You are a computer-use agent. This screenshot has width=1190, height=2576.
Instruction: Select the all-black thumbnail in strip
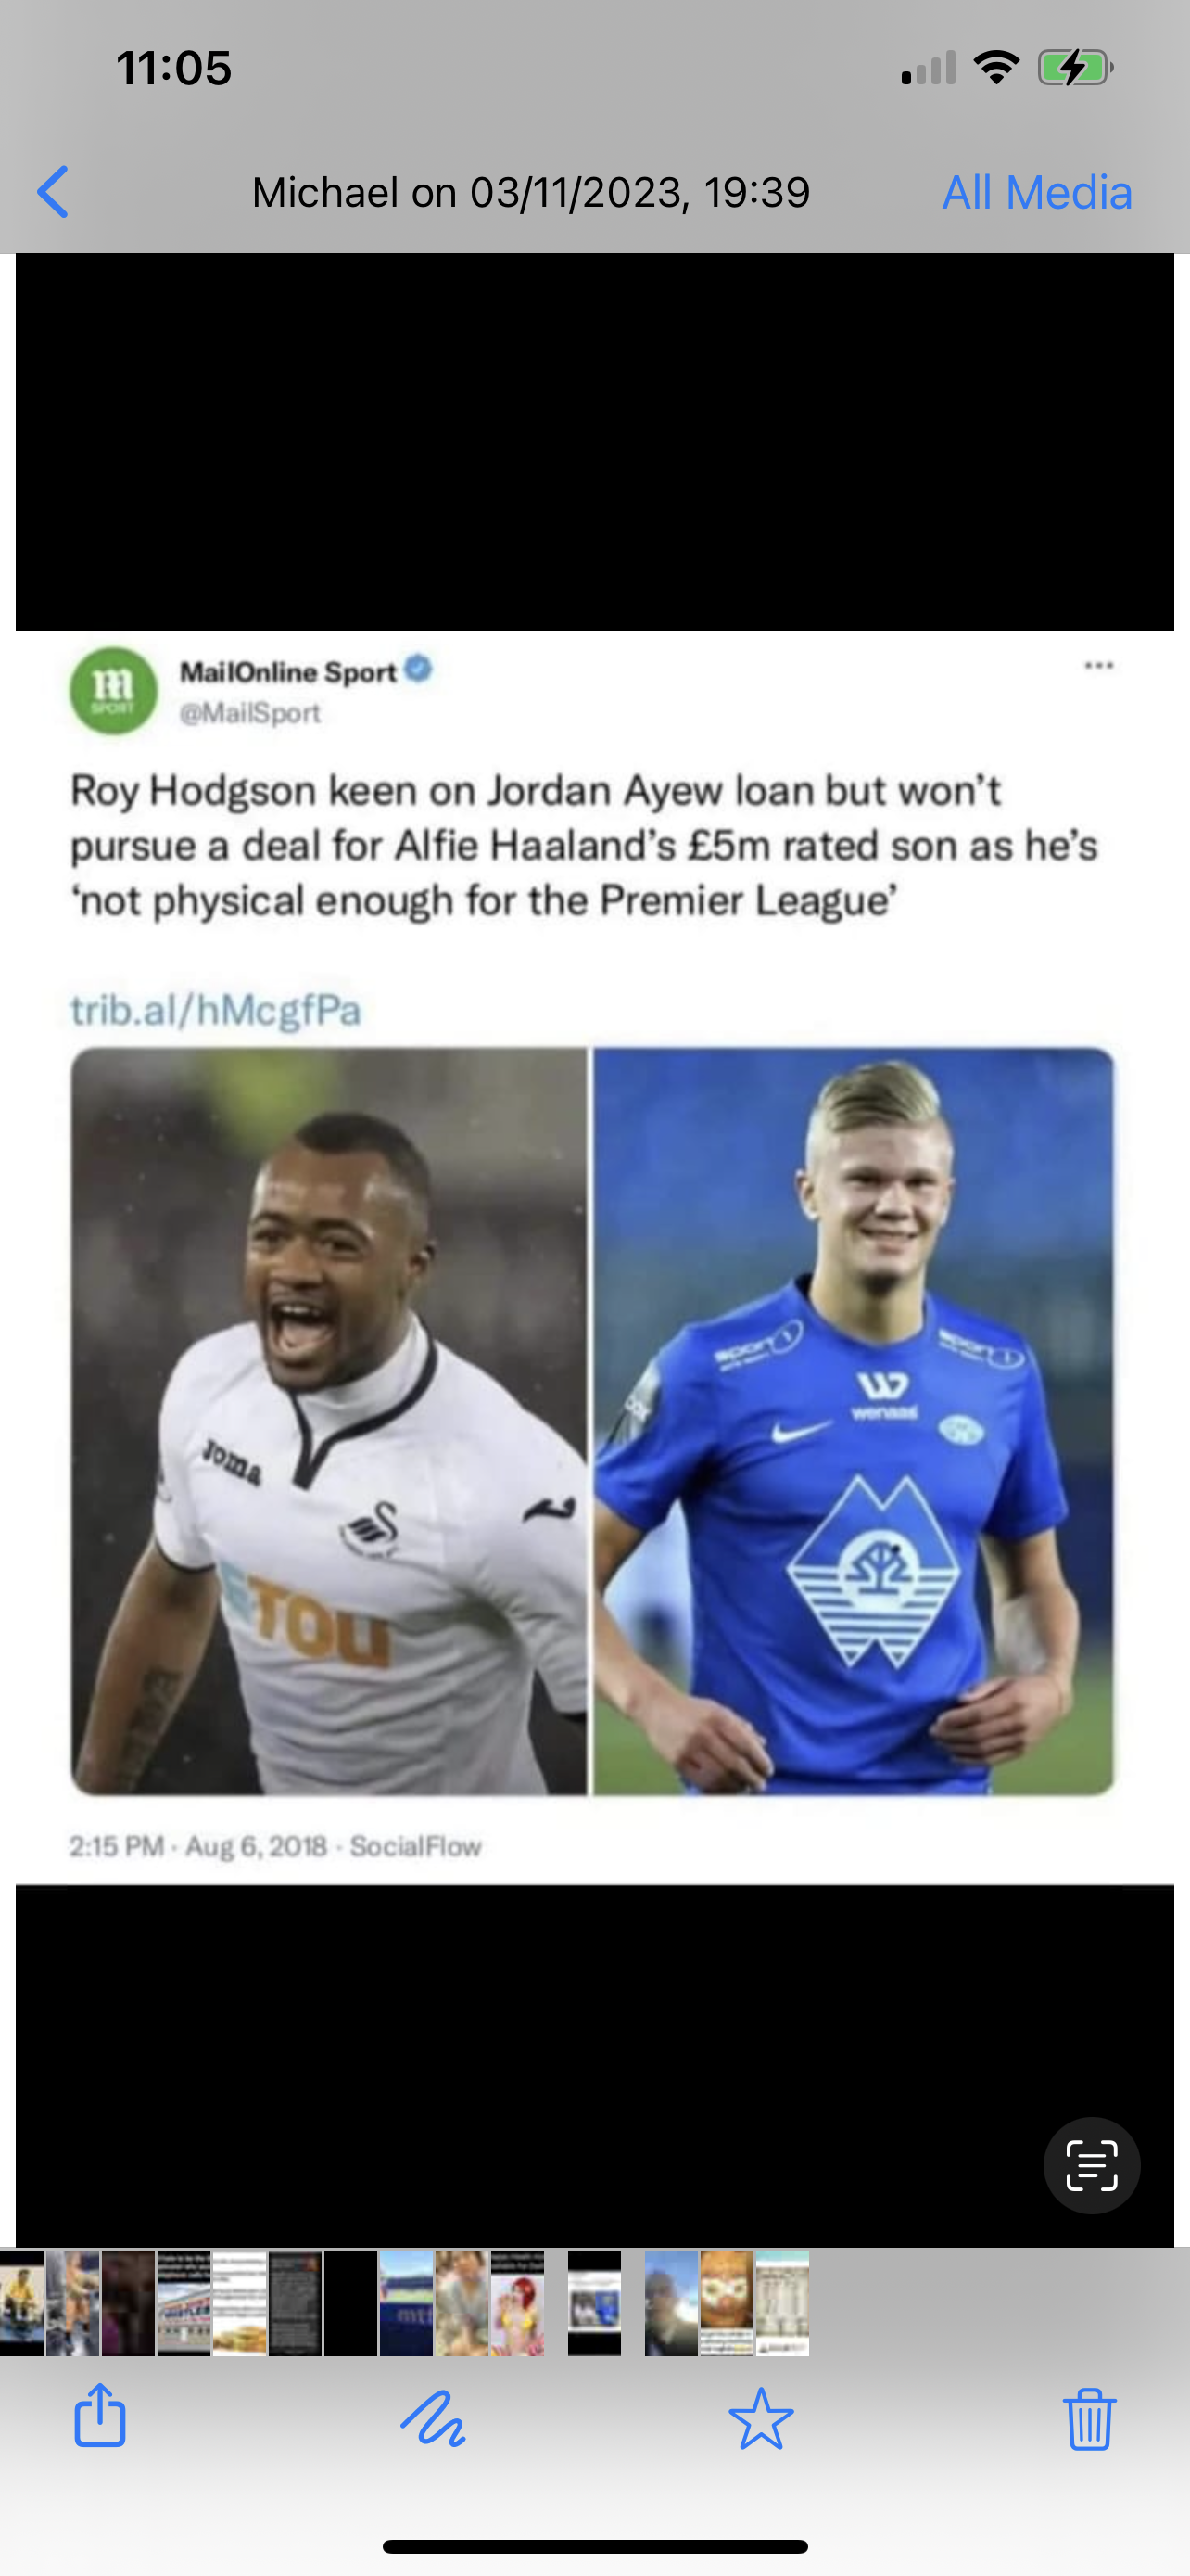(350, 2303)
